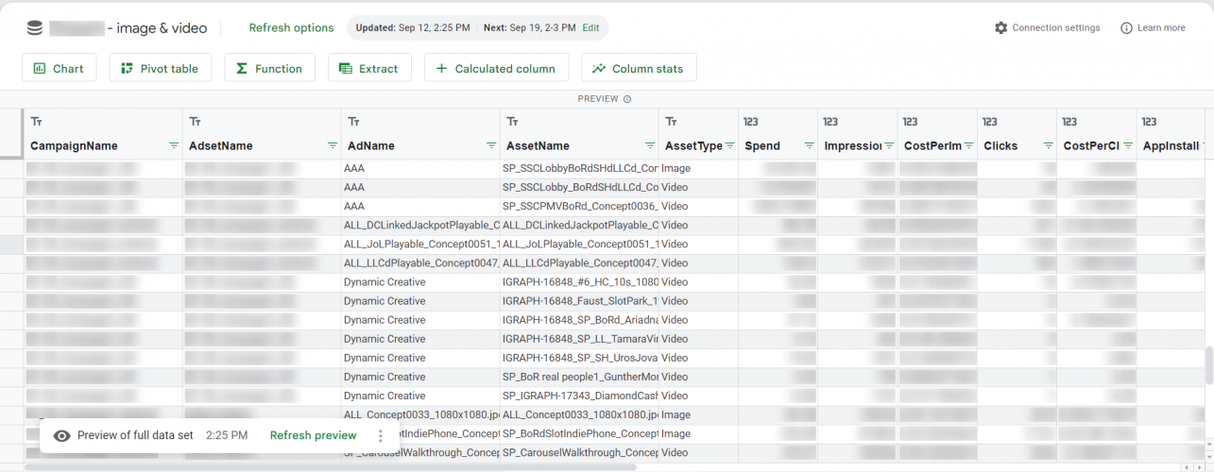The width and height of the screenshot is (1214, 472).
Task: Open Refresh options
Action: pyautogui.click(x=291, y=28)
